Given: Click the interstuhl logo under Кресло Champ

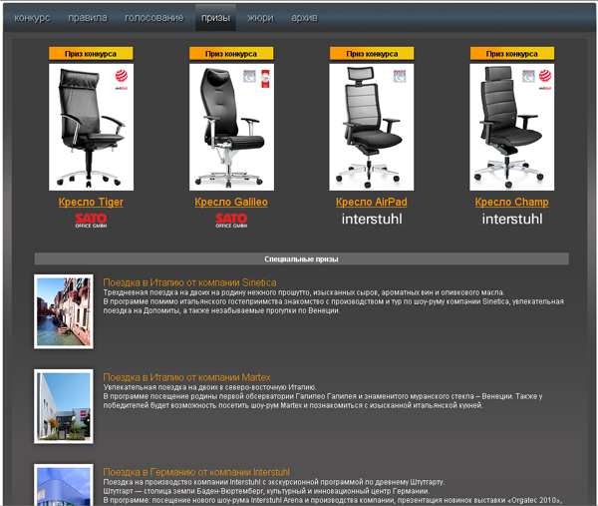Looking at the screenshot, I should click(511, 219).
